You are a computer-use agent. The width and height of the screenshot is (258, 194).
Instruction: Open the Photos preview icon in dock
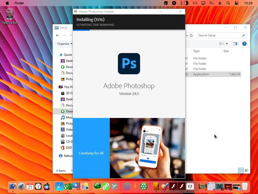point(85,186)
